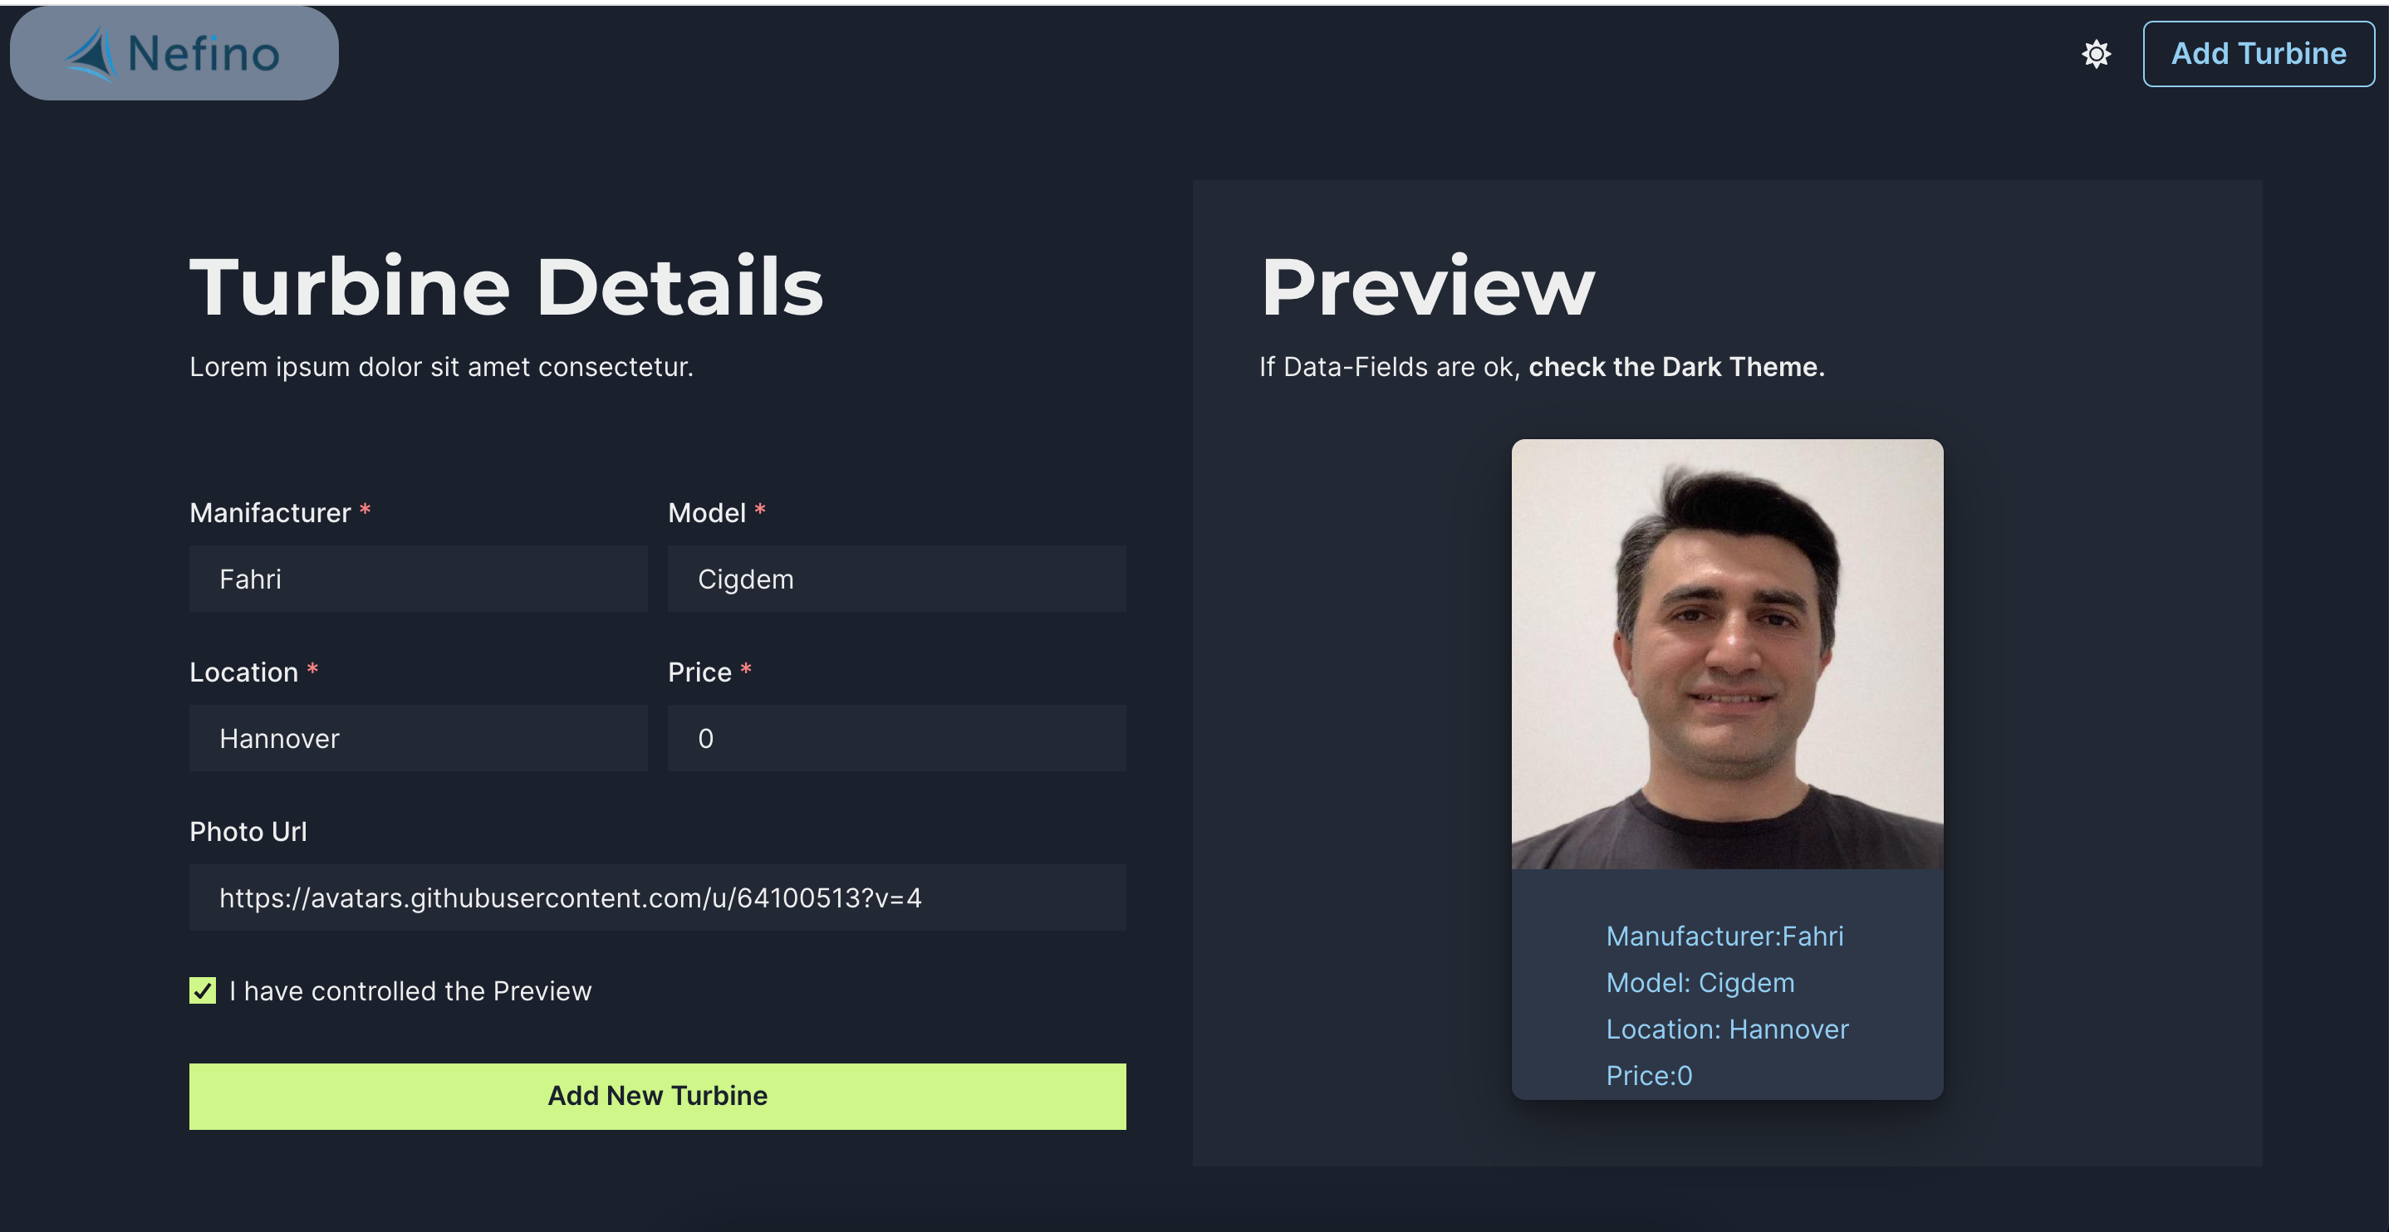Select the Location field with Hannover
The height and width of the screenshot is (1232, 2389).
tap(417, 738)
